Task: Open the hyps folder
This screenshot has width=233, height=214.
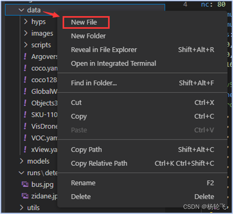Action: pos(39,22)
